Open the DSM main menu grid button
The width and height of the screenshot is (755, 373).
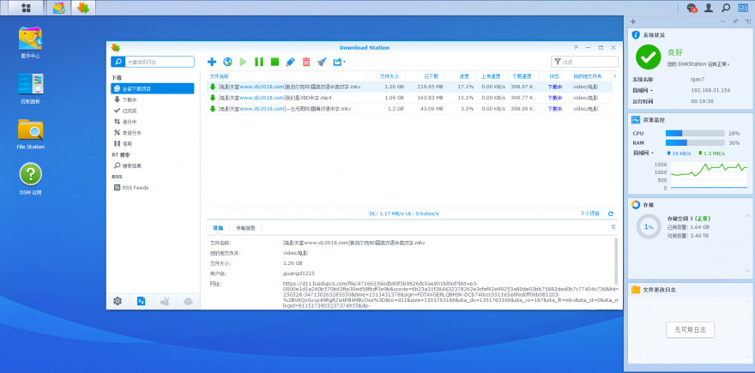(27, 8)
